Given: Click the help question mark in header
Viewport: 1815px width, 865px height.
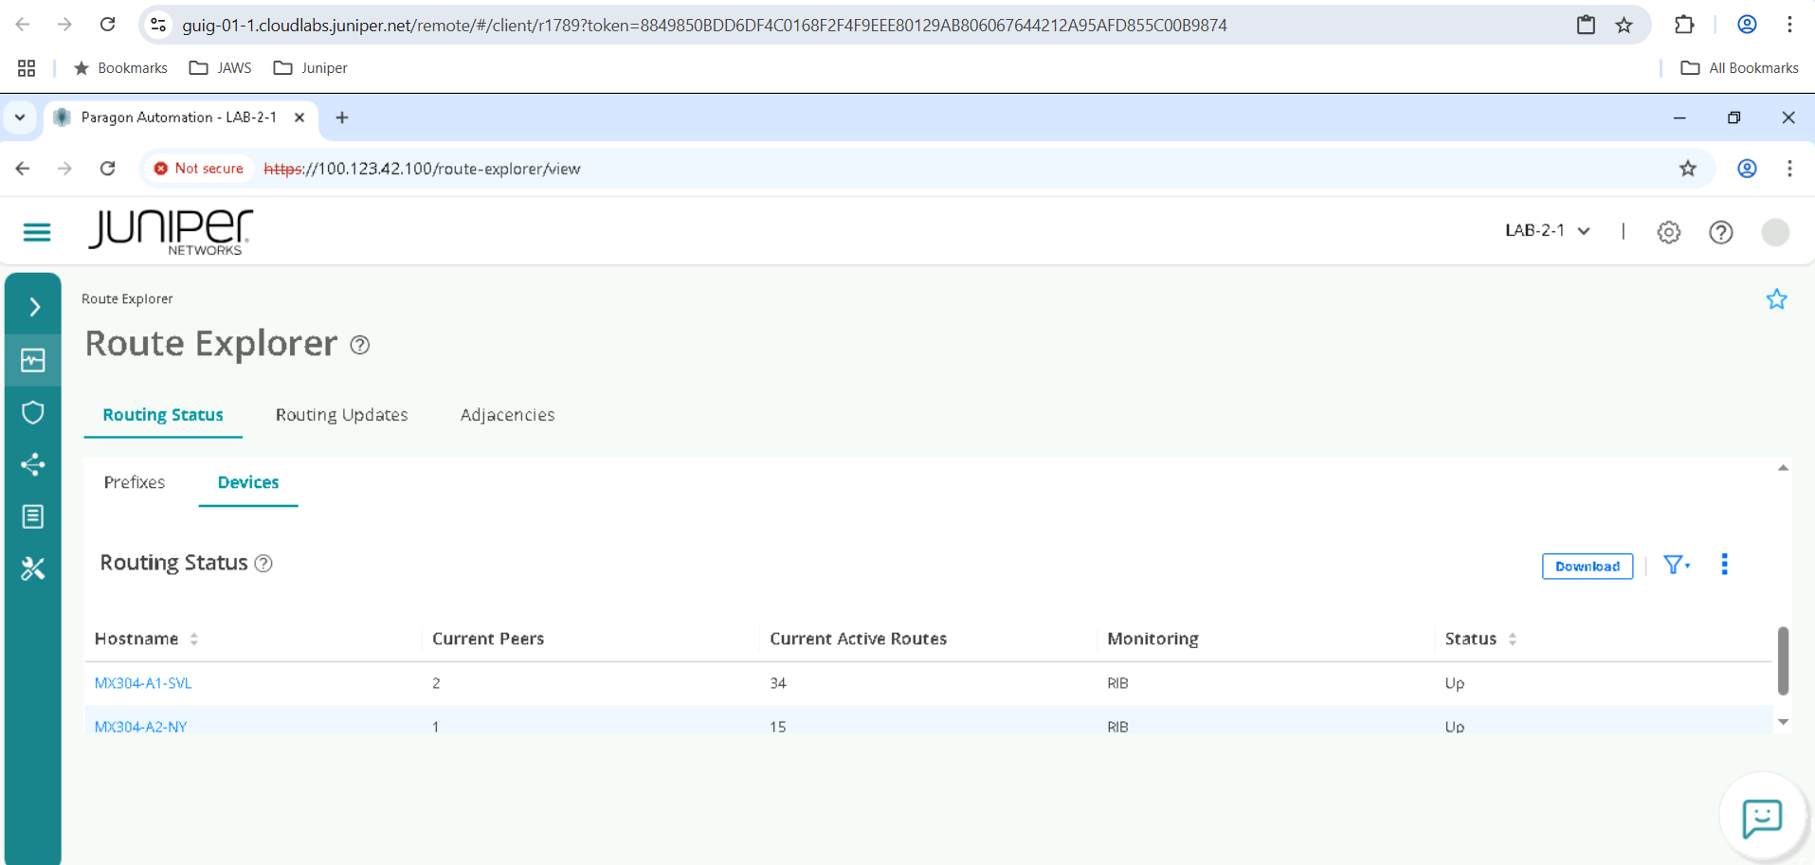Looking at the screenshot, I should tap(1720, 232).
